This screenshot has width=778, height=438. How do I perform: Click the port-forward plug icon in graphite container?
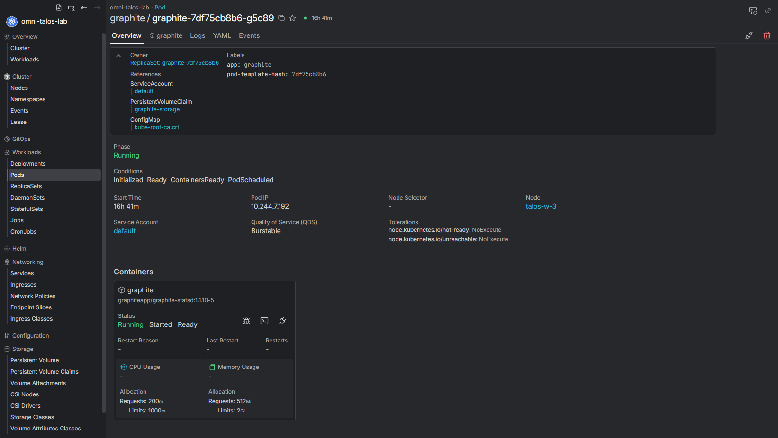[x=282, y=321]
